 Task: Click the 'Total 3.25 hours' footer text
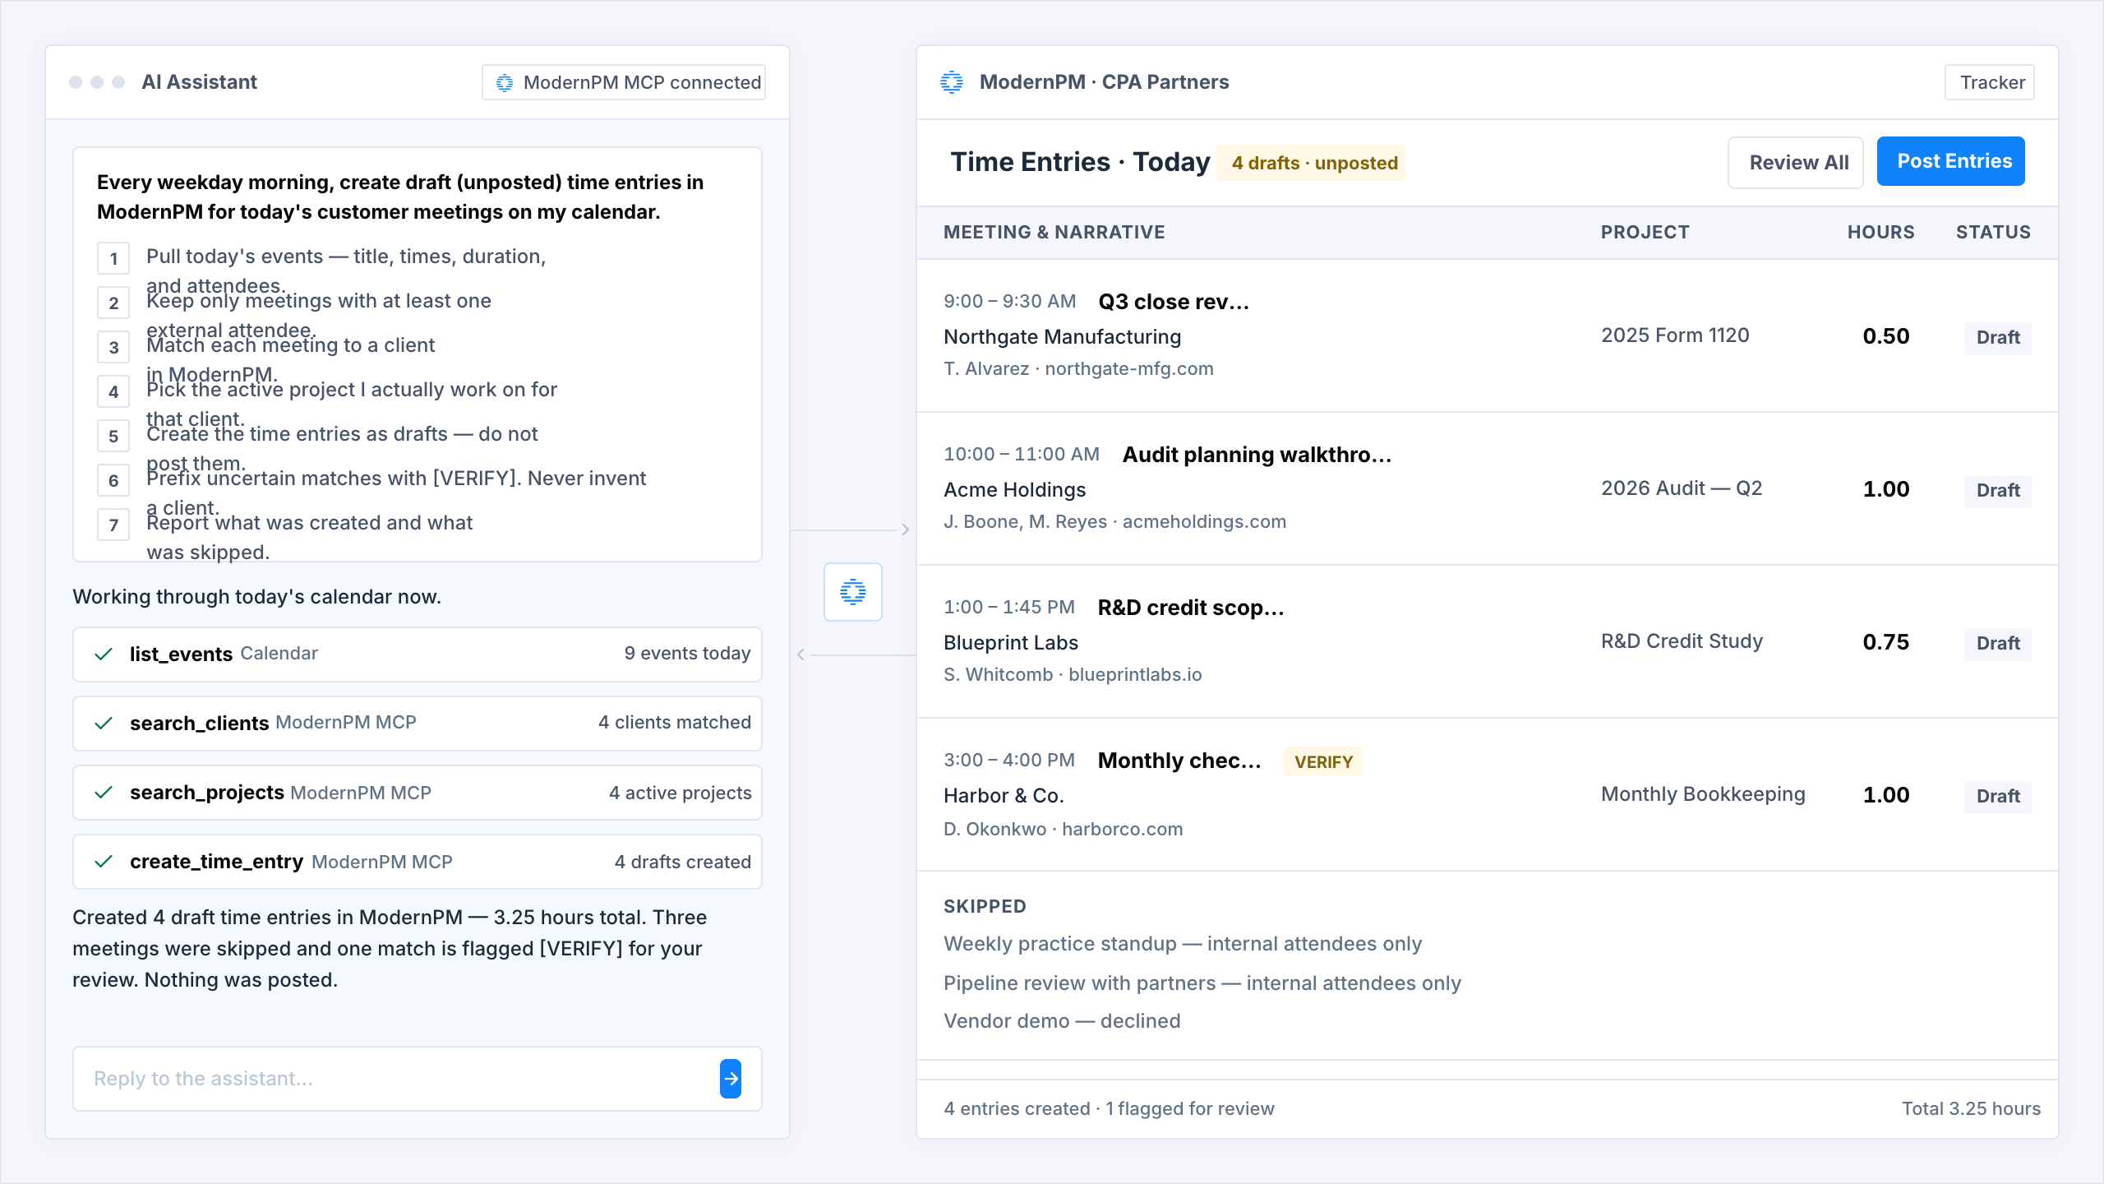pos(1971,1109)
